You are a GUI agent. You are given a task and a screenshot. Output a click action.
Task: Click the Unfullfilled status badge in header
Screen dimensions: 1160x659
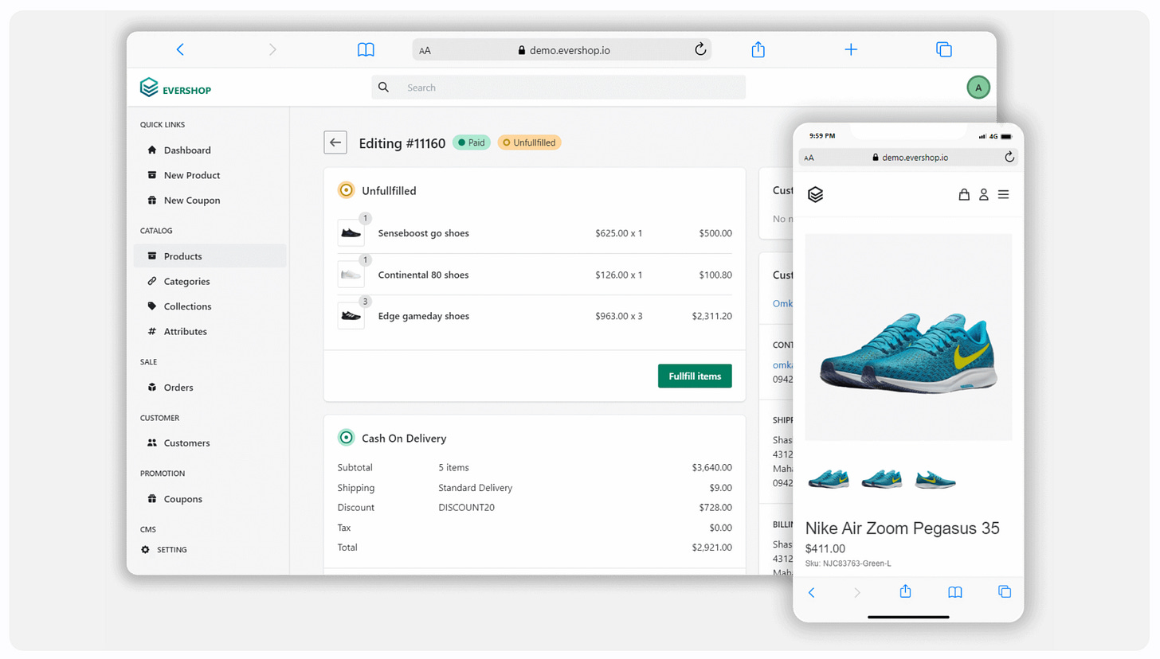tap(529, 142)
